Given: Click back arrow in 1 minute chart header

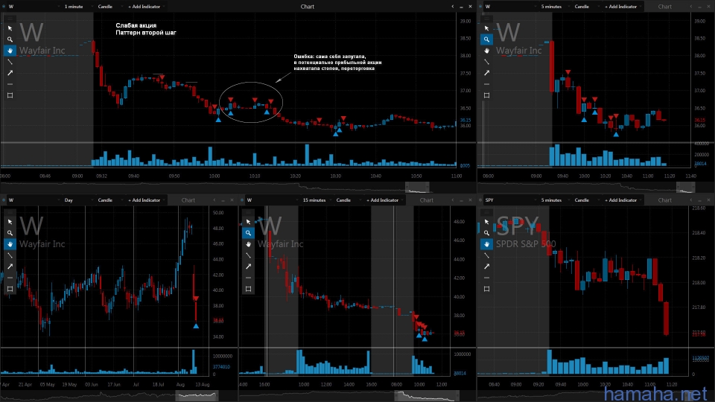Looking at the screenshot, I should coord(452,7).
